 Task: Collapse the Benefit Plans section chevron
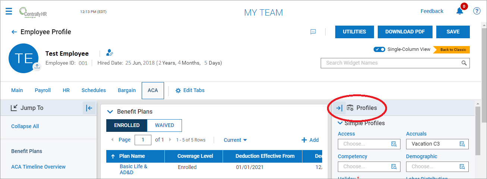110,111
